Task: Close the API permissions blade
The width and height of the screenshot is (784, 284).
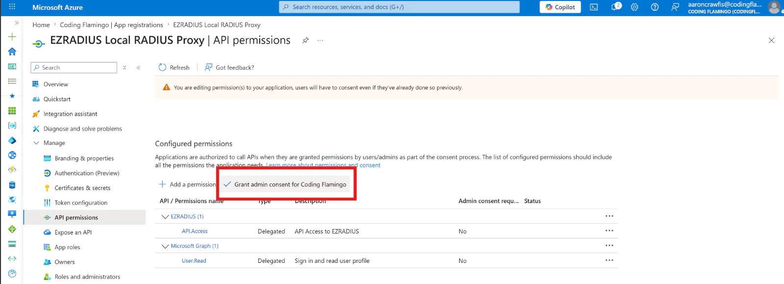Action: 771,40
